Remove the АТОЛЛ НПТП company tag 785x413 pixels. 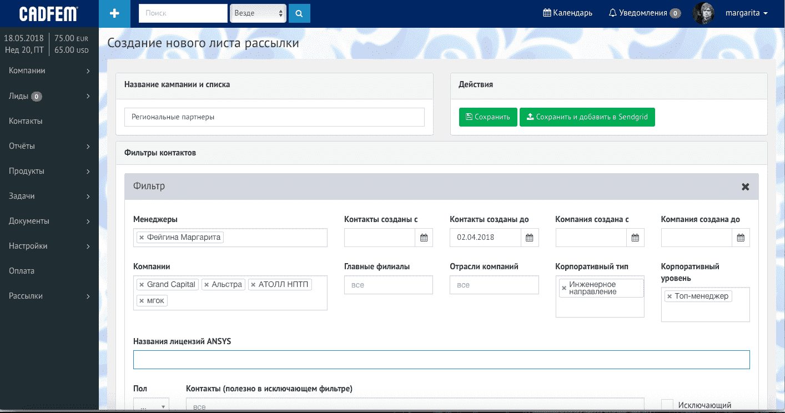253,285
